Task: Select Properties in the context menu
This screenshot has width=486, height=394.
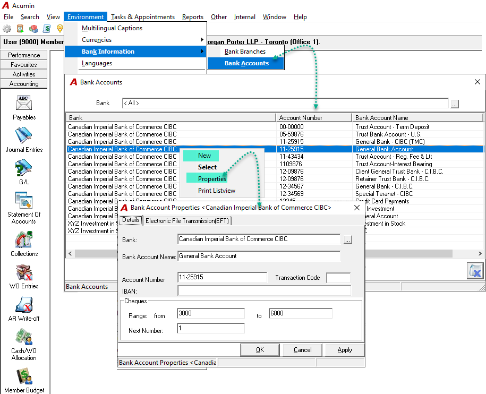Action: (212, 179)
